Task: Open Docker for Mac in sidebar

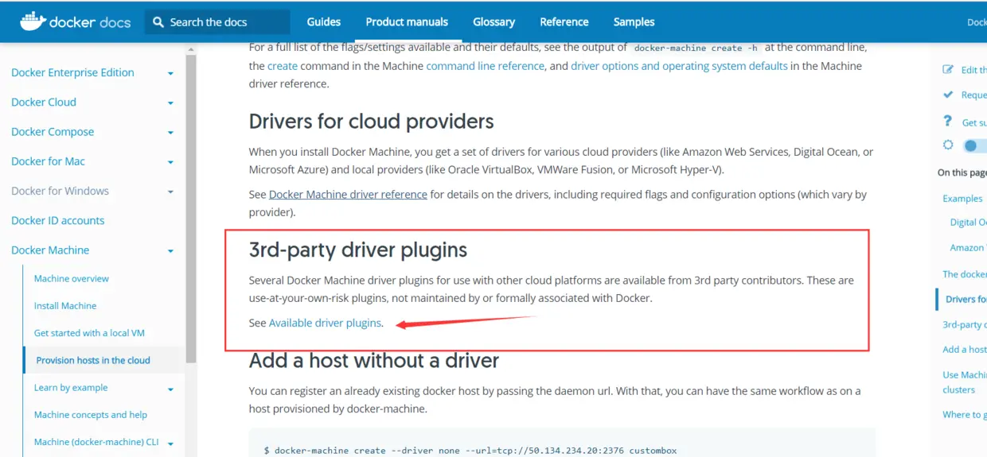Action: (x=48, y=161)
